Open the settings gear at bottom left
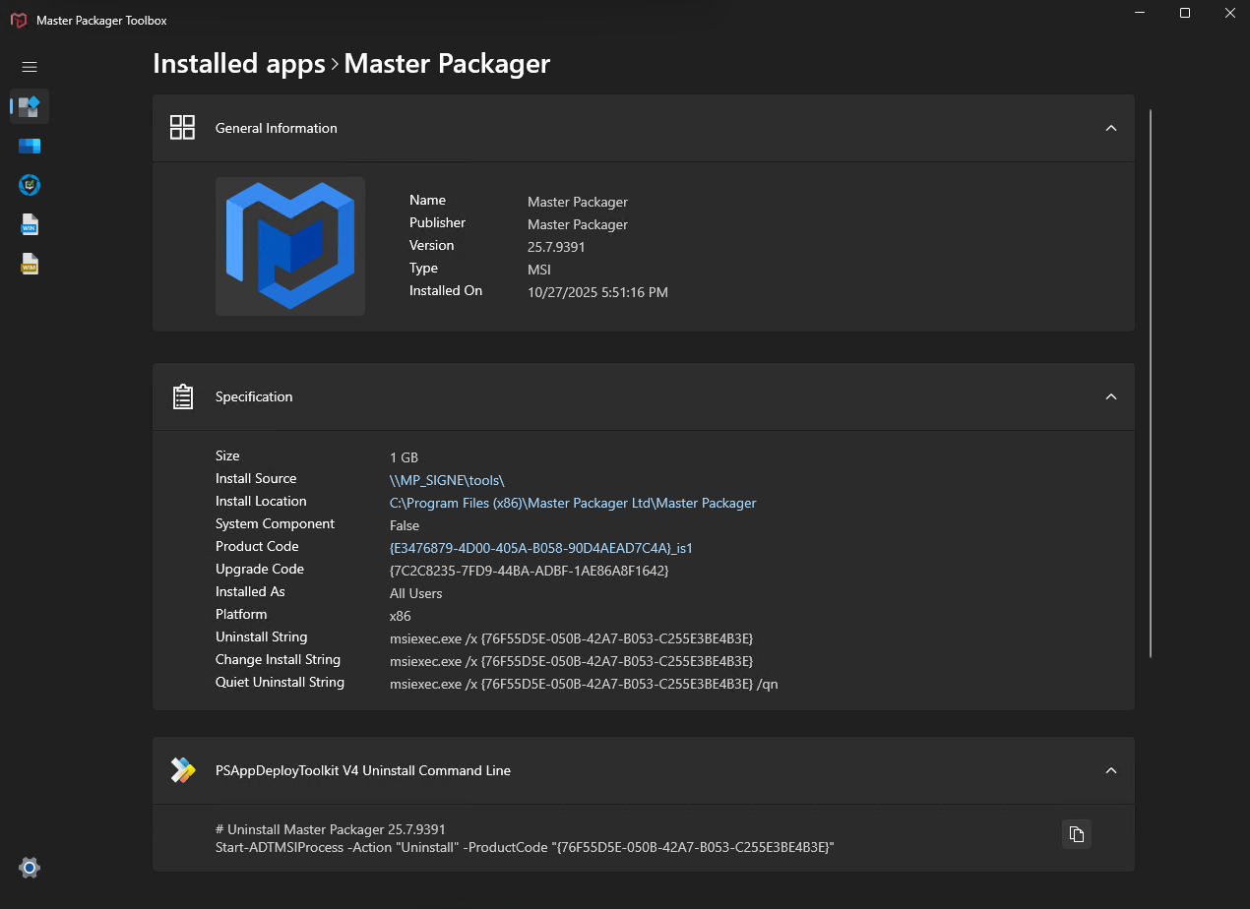This screenshot has width=1250, height=909. click(x=30, y=868)
